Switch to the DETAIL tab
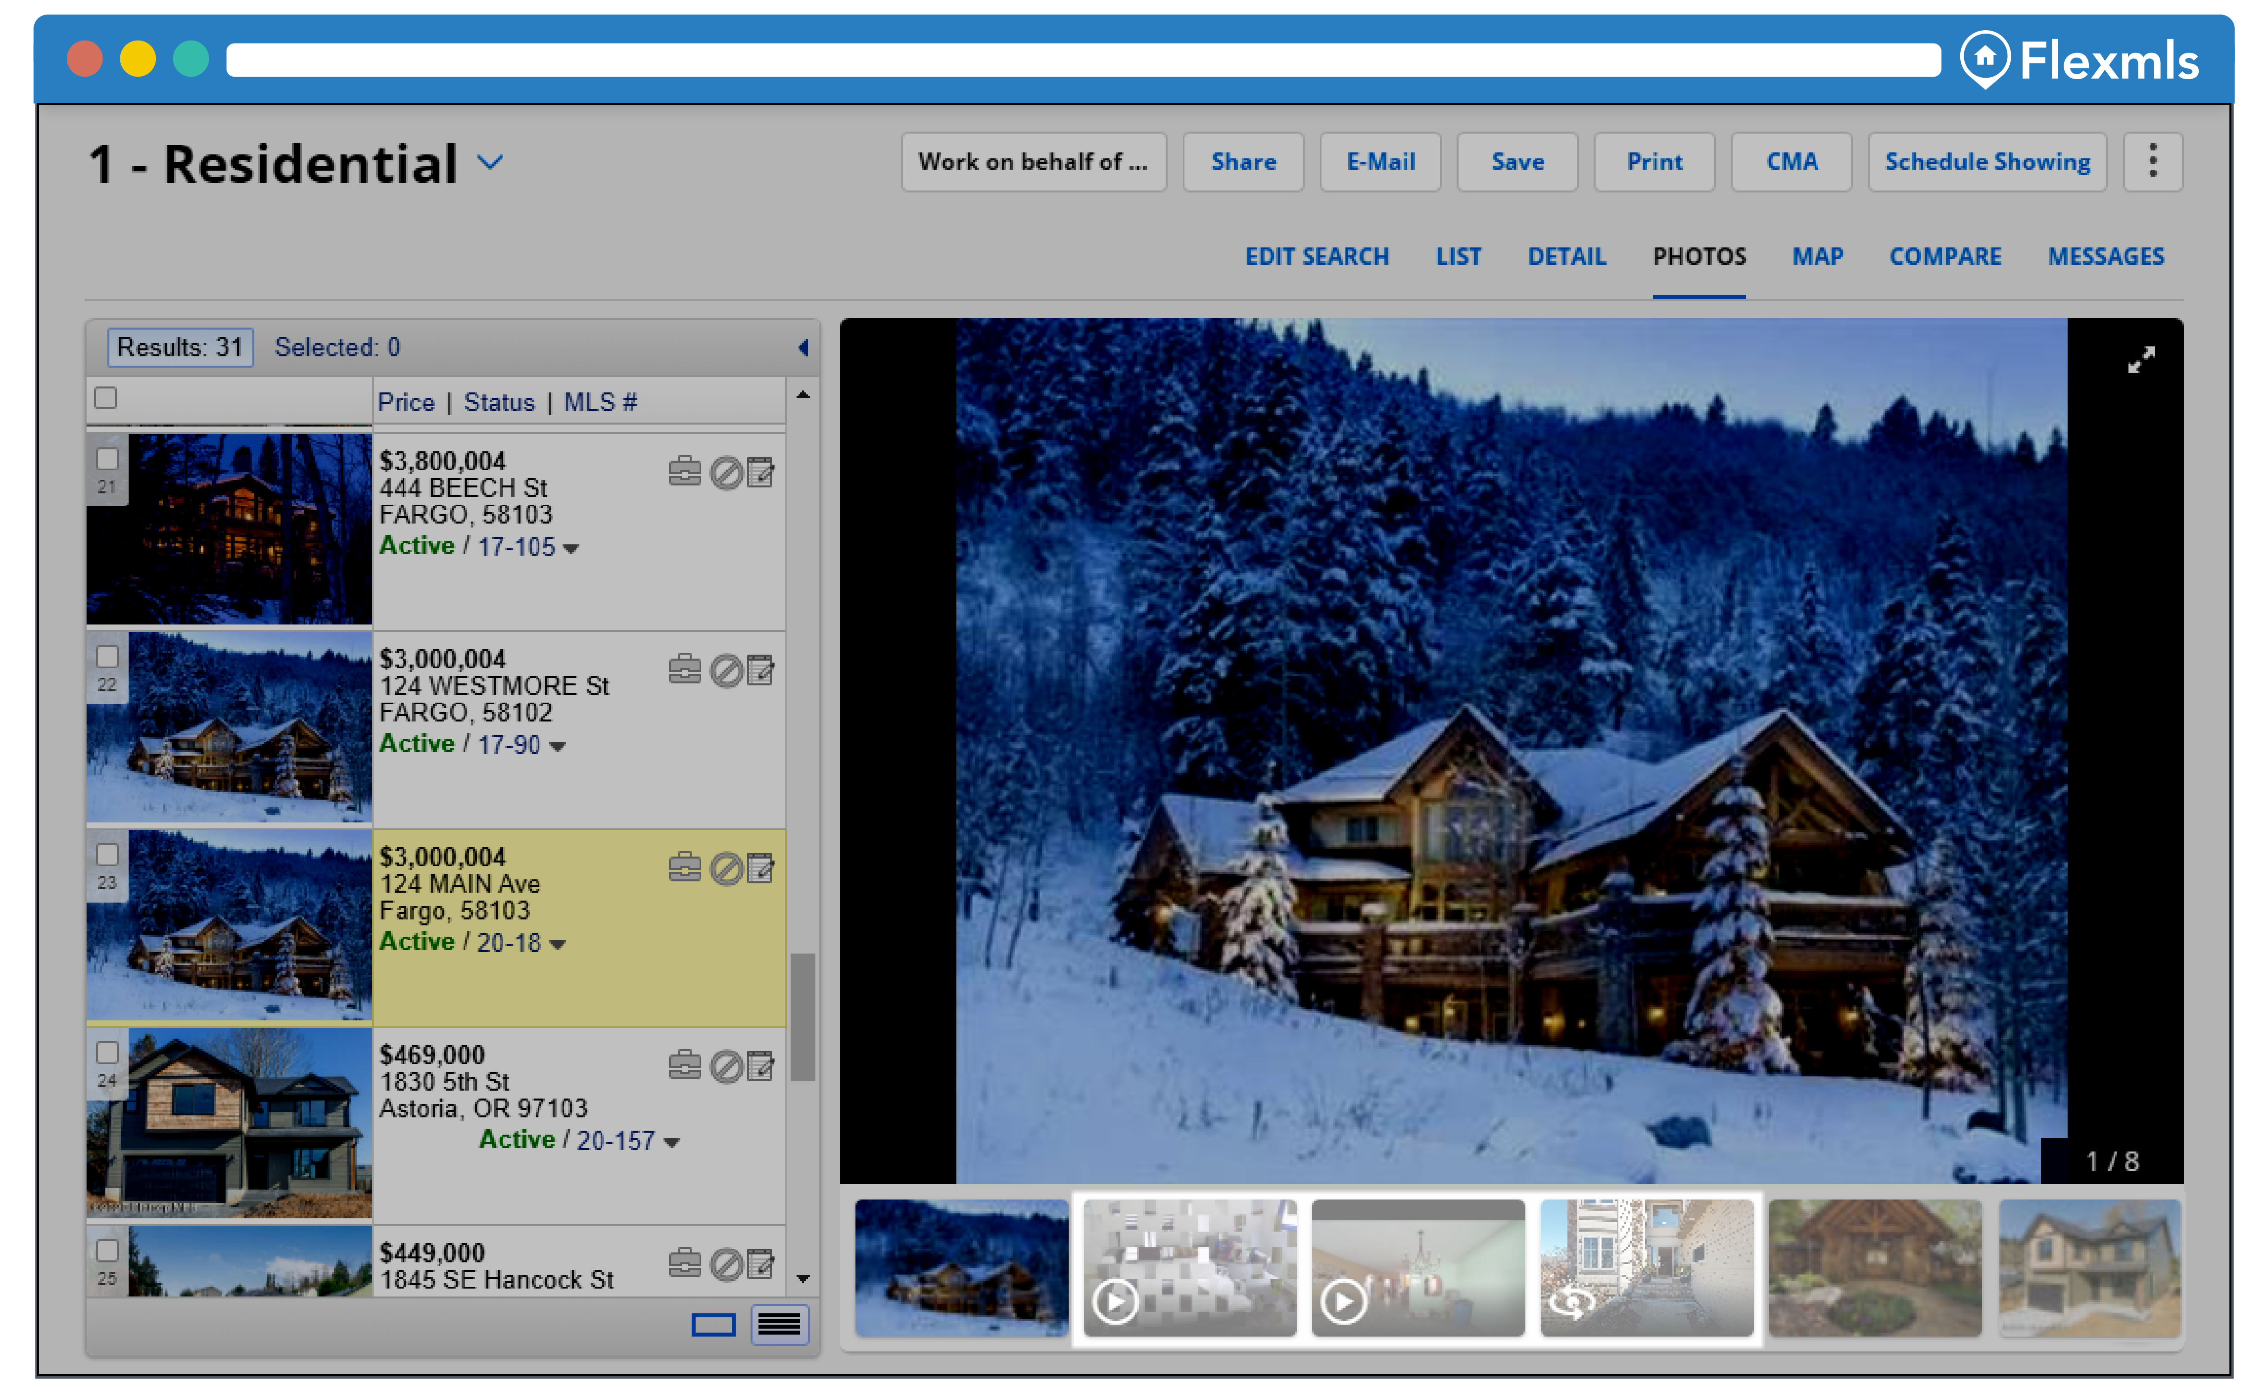 [x=1566, y=256]
